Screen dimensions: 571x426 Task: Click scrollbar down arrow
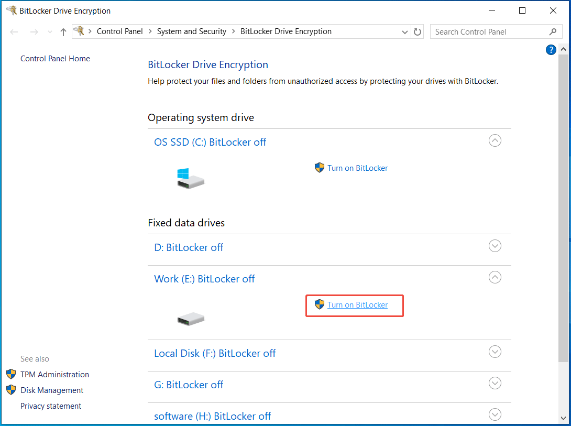tap(563, 418)
